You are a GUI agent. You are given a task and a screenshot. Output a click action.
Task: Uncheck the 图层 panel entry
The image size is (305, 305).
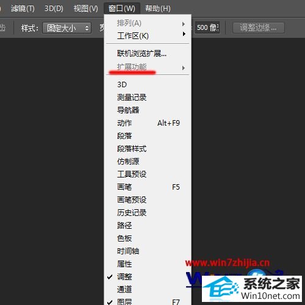pos(148,301)
